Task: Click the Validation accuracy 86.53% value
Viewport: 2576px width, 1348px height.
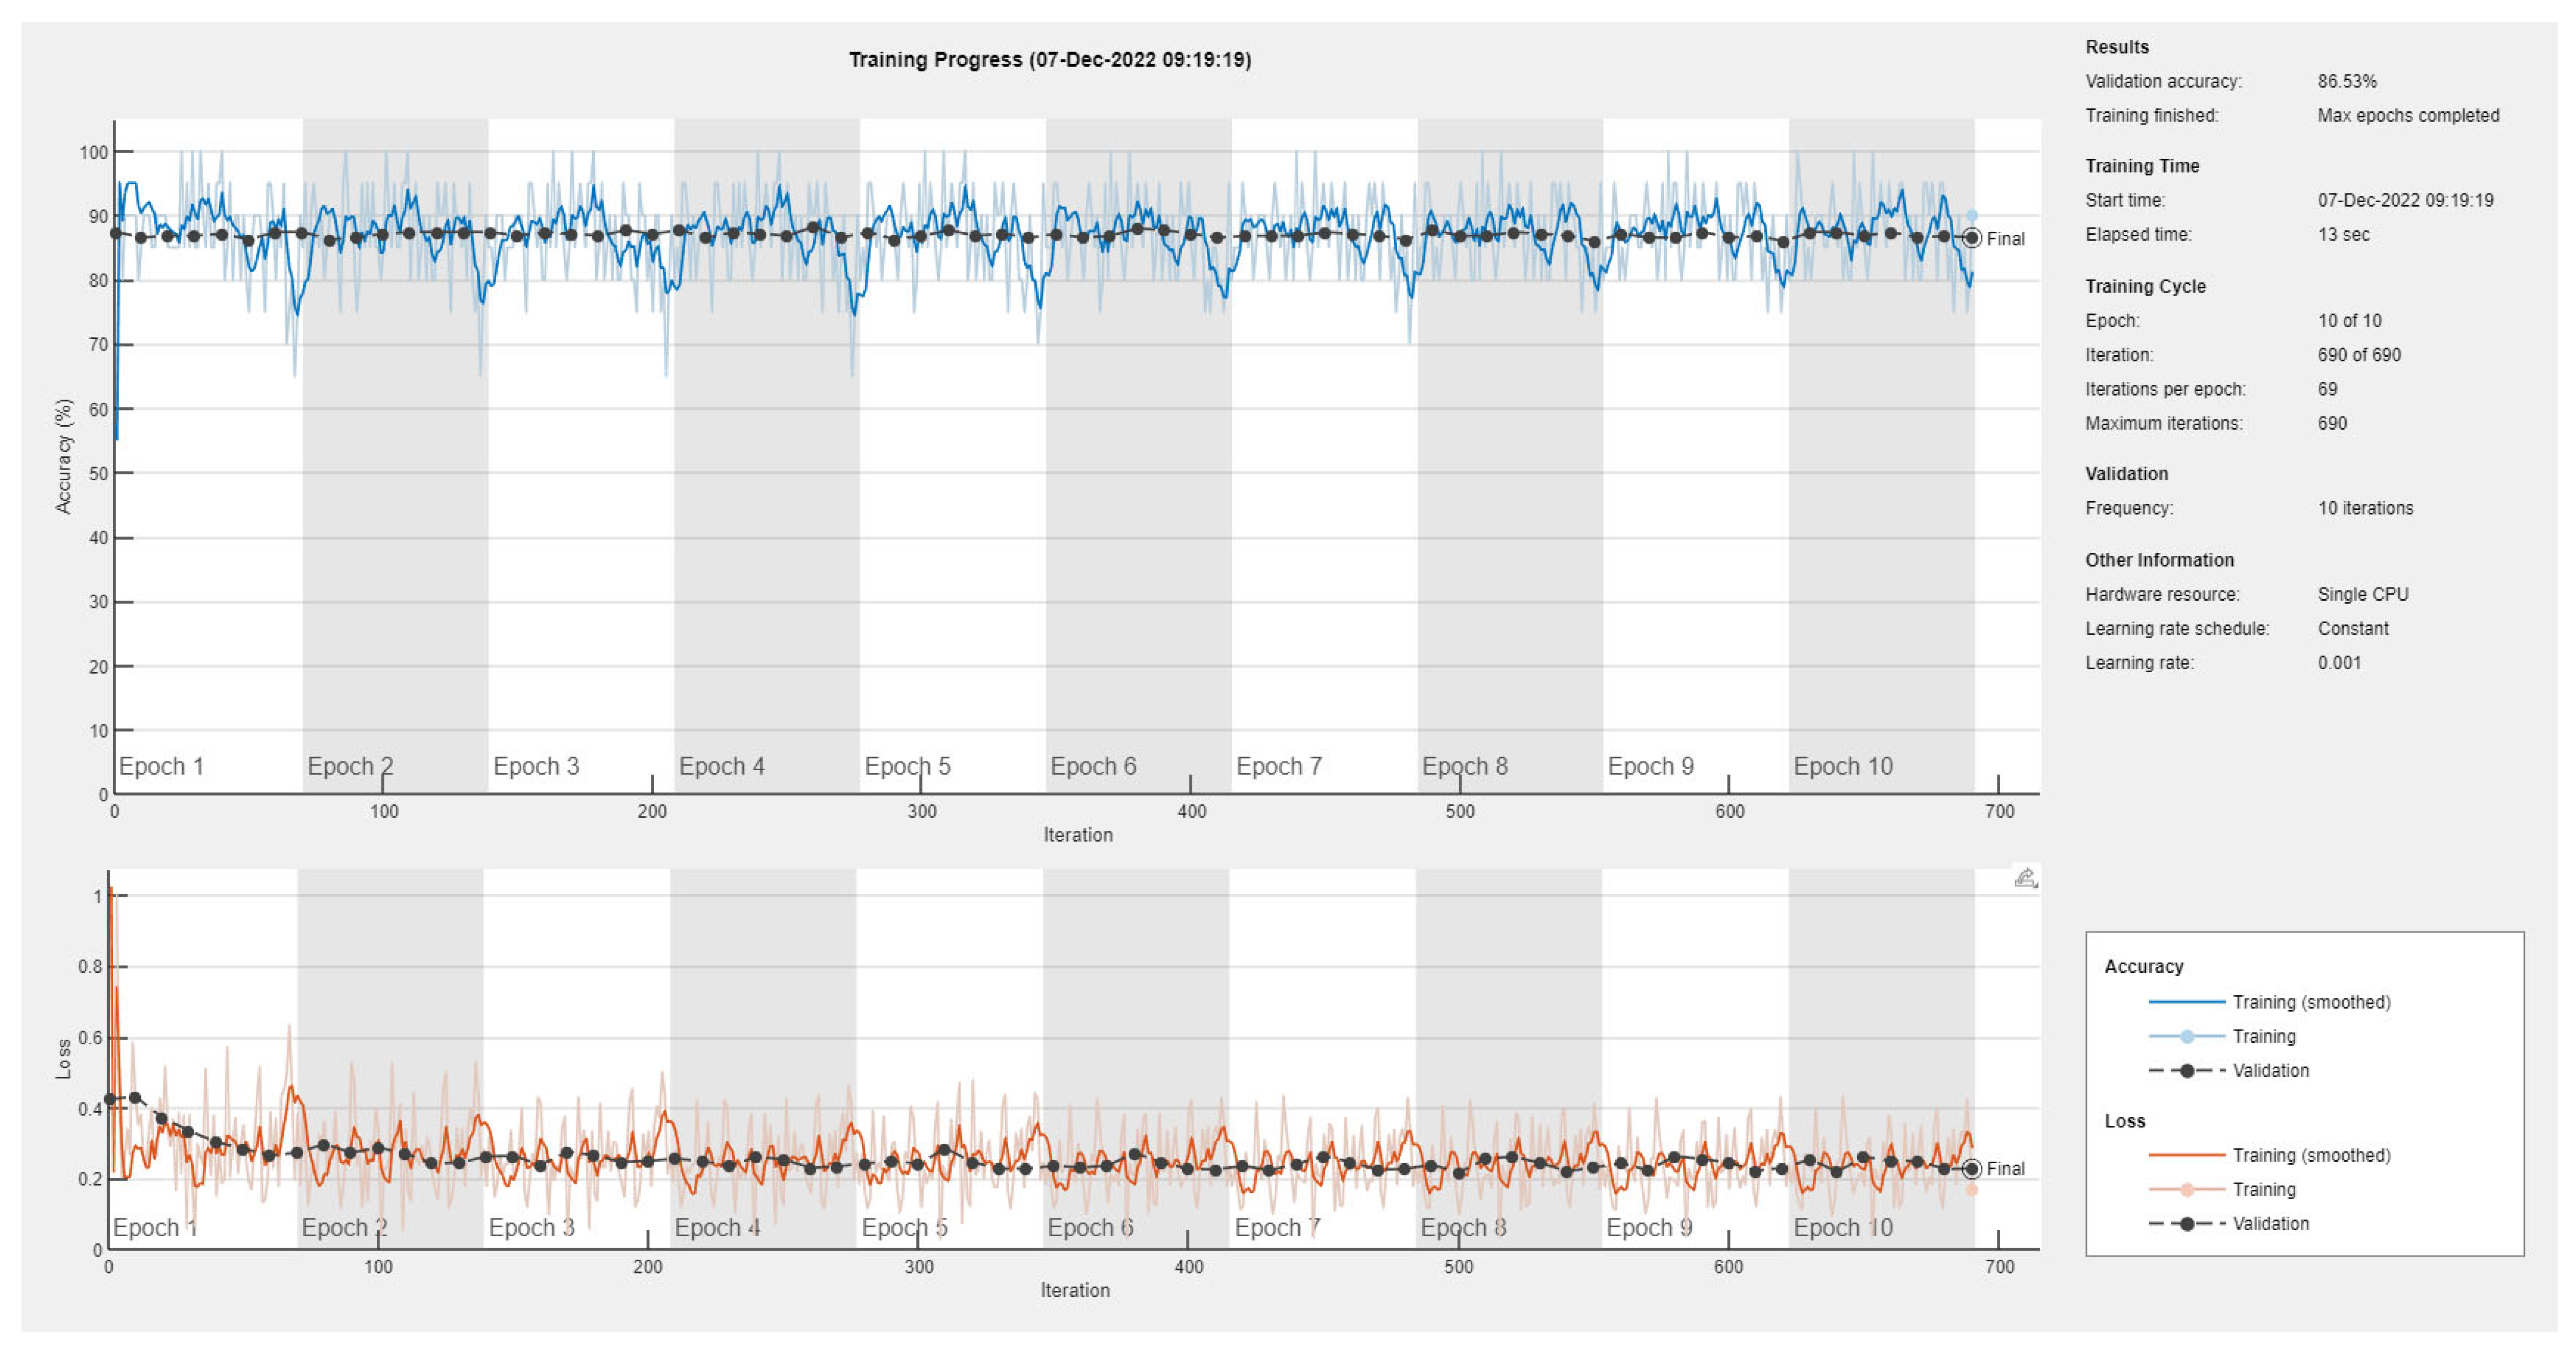Action: pos(2346,81)
